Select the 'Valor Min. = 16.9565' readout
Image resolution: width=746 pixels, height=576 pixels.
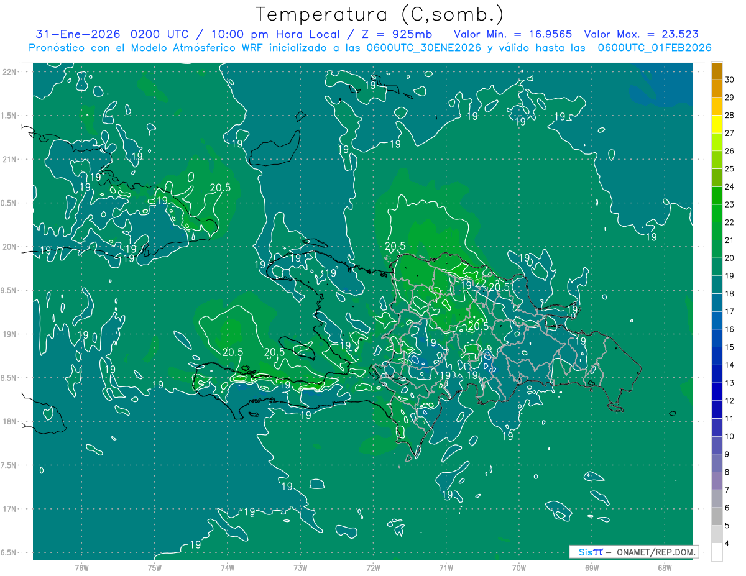click(513, 34)
